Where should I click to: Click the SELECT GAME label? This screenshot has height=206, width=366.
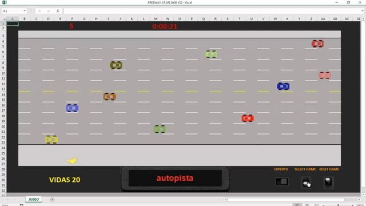click(x=305, y=169)
